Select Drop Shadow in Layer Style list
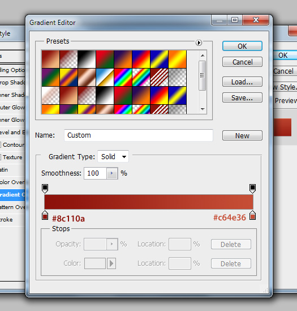Screen dimensions: 297x311 [x=12, y=82]
